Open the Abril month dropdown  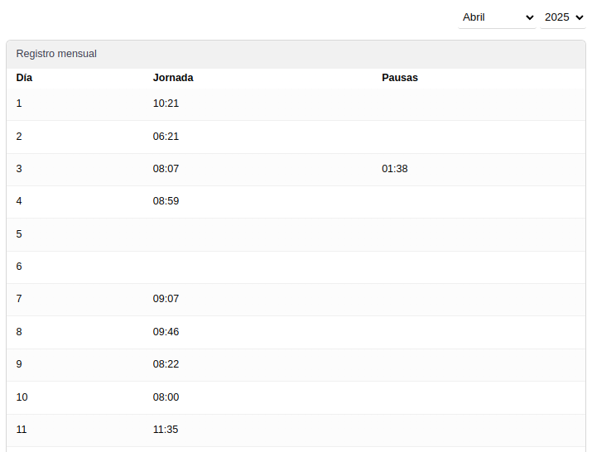pos(497,17)
